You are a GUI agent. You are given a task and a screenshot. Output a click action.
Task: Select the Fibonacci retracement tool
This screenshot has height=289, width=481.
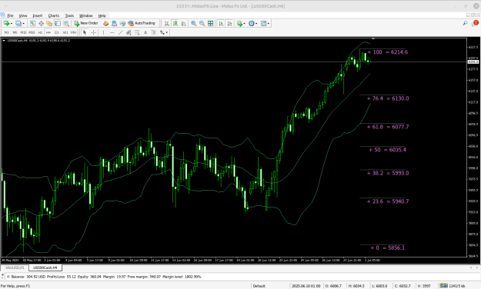click(137, 32)
